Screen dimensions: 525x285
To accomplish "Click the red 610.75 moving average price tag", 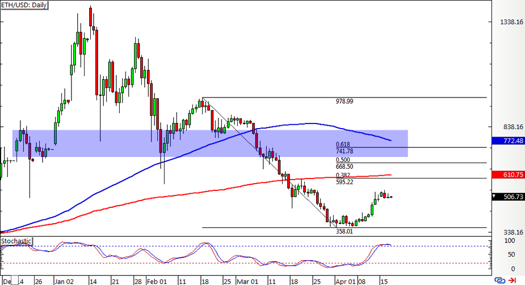I will click(509, 175).
